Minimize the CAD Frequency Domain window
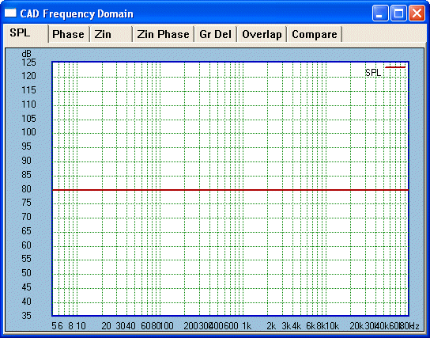This screenshot has height=338, width=430. point(380,13)
